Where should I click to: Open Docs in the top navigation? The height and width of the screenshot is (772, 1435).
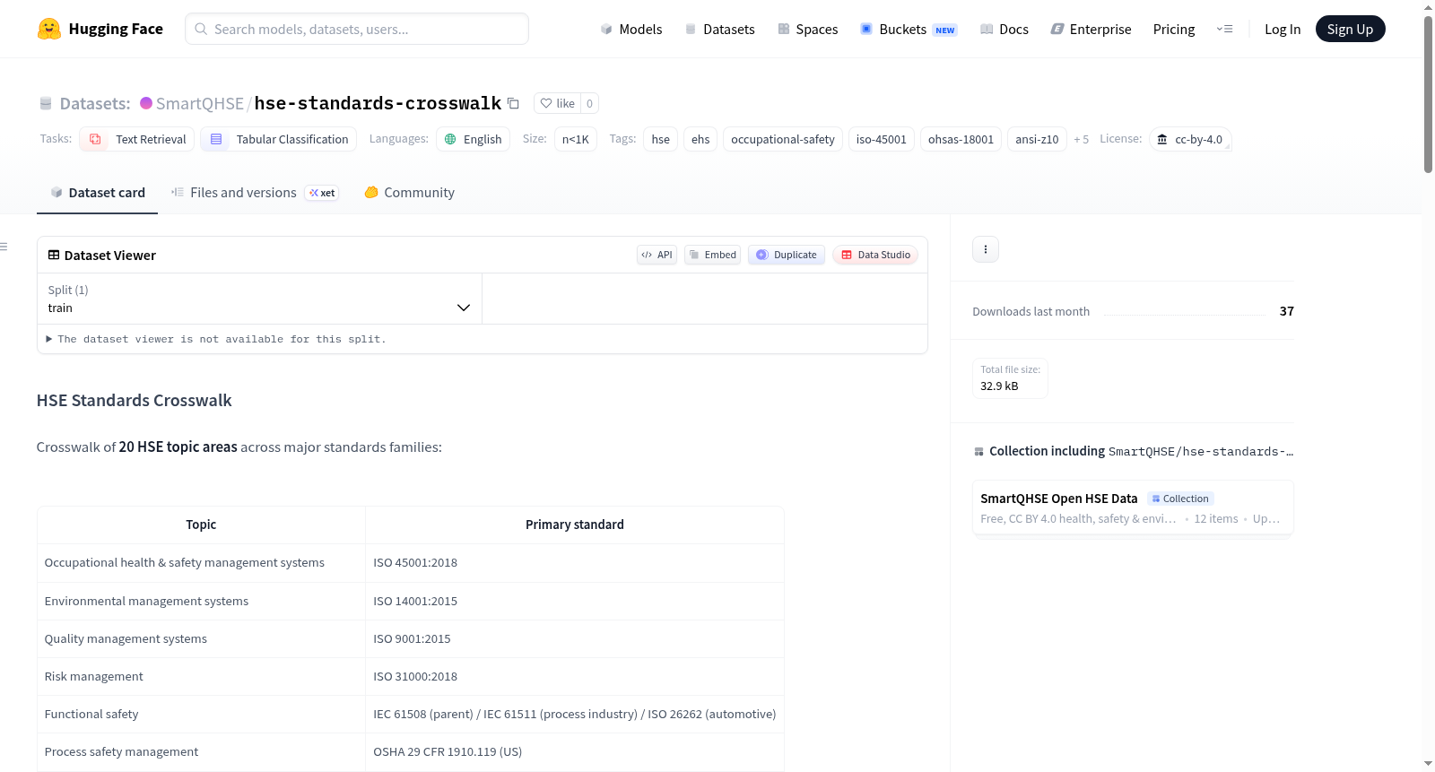(x=1004, y=29)
